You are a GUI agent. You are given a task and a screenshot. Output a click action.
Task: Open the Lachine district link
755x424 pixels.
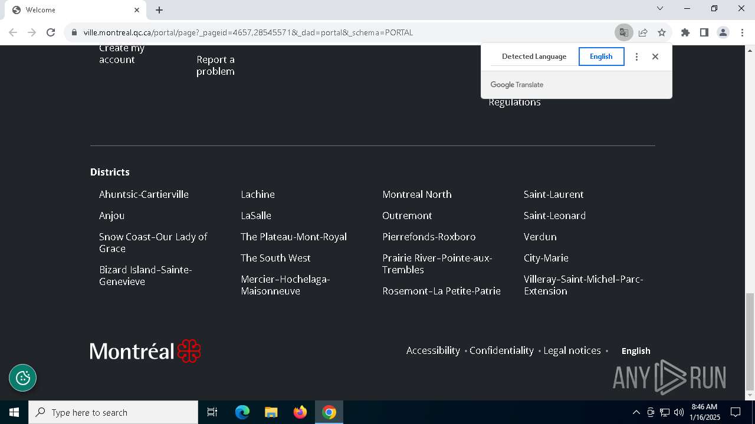pos(258,194)
